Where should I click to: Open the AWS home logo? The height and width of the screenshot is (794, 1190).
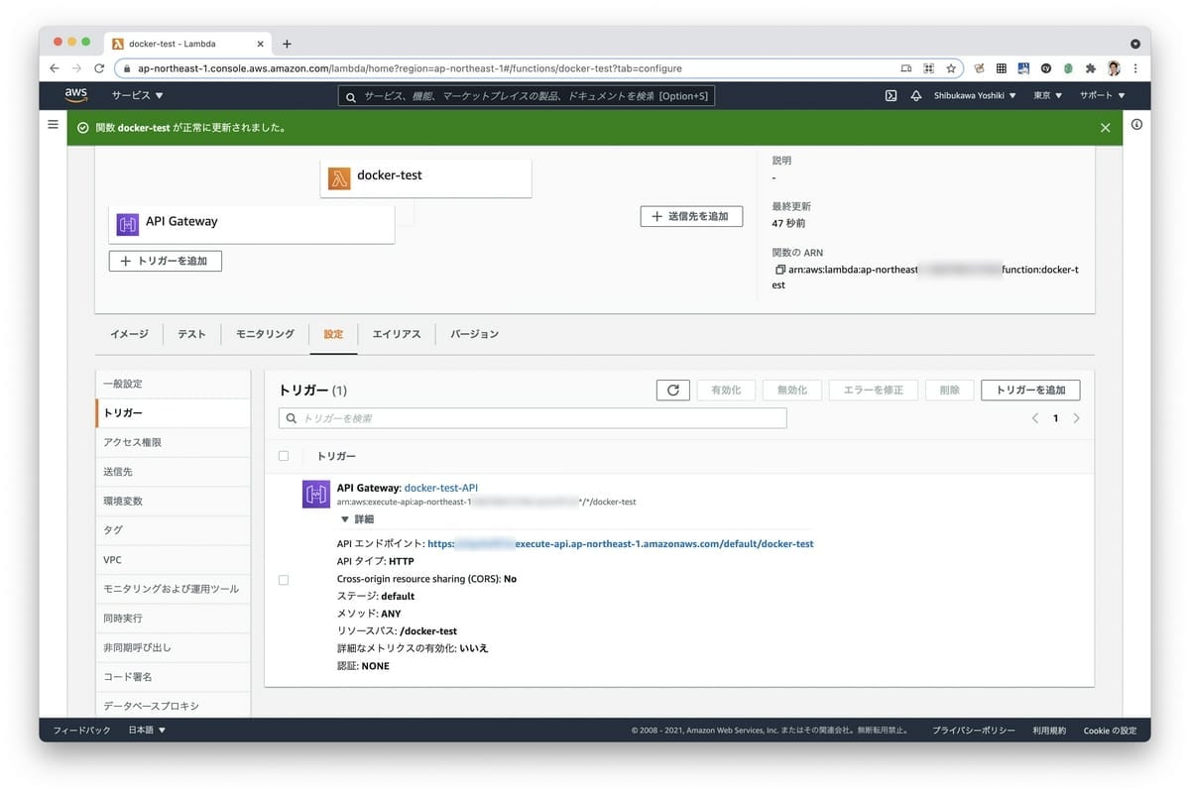tap(76, 95)
